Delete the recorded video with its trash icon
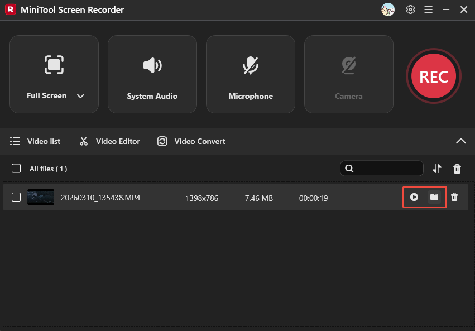The width and height of the screenshot is (475, 331). 455,197
